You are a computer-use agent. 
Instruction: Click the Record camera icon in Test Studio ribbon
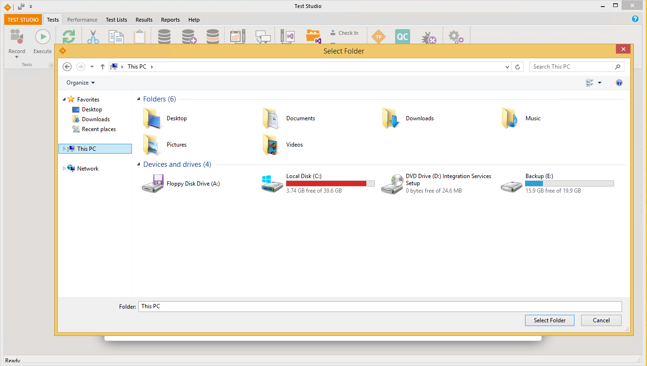coord(17,37)
